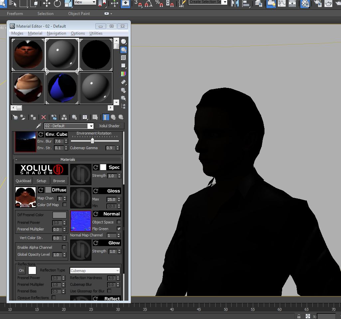Screen dimensions: 341x319
Task: Click Put Material to Scene icon
Action: pos(23,117)
